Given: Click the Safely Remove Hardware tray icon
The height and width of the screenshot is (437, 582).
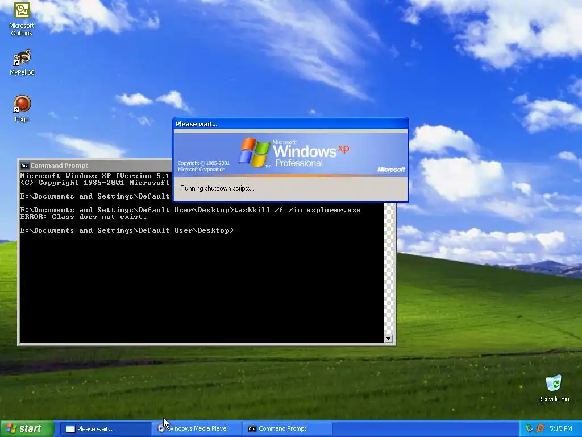Looking at the screenshot, I should [529, 428].
